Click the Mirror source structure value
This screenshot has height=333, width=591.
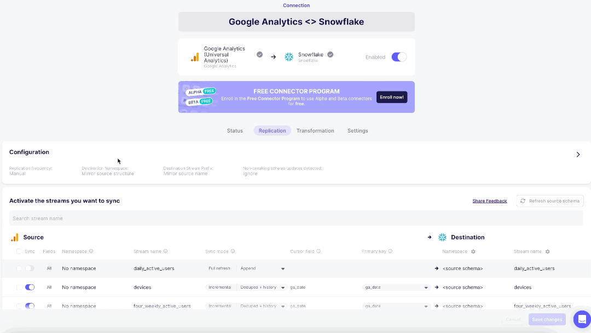point(107,174)
